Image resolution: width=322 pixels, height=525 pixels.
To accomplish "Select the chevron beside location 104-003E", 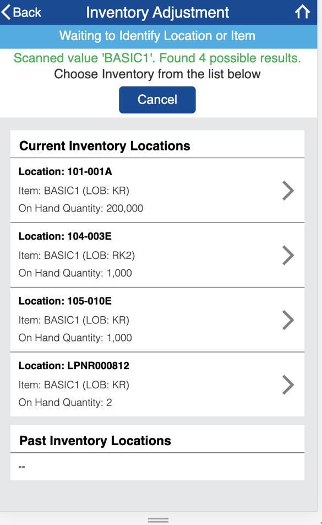I will pos(288,255).
